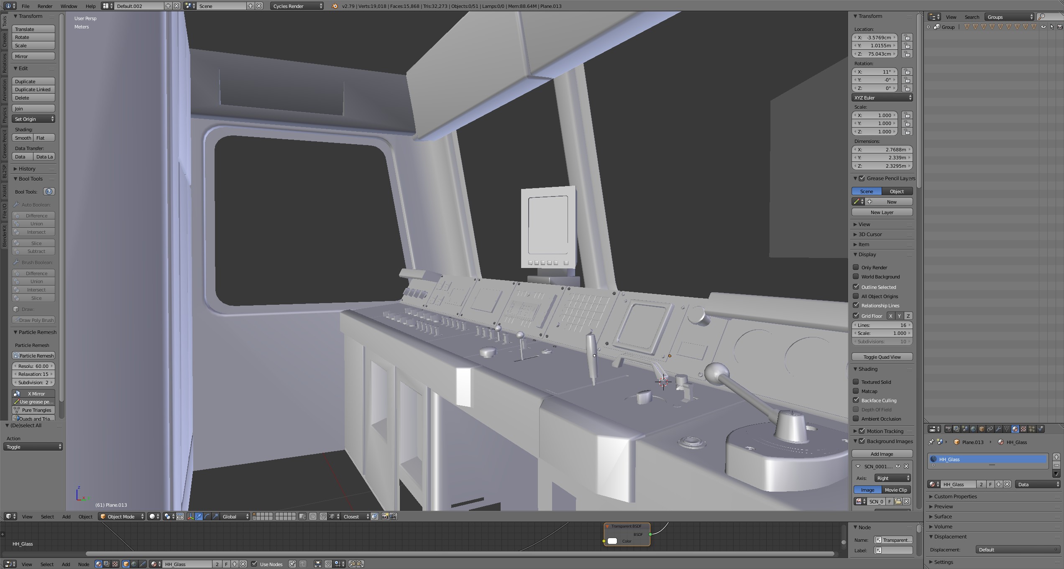1064x569 pixels.
Task: Toggle the 3D manipulator axes icon
Action: pyautogui.click(x=191, y=517)
